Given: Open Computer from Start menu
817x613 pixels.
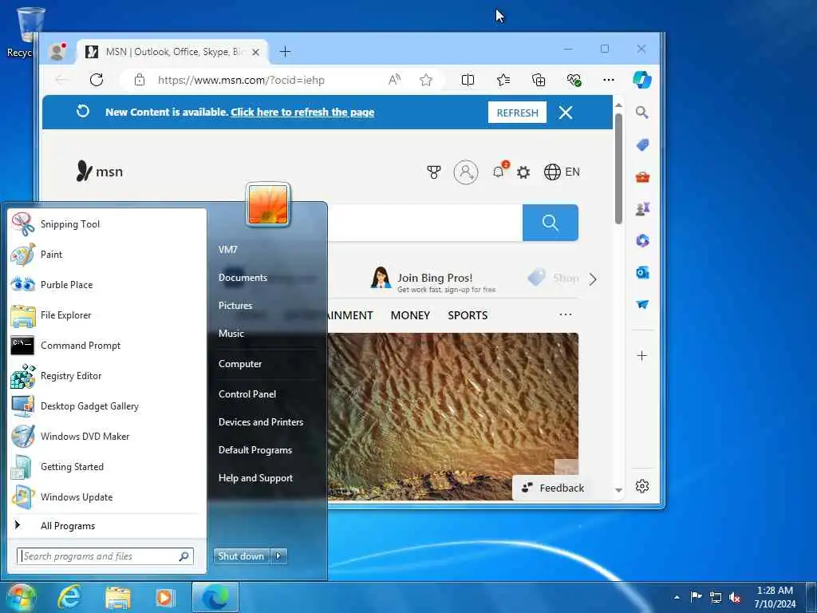Looking at the screenshot, I should click(239, 364).
